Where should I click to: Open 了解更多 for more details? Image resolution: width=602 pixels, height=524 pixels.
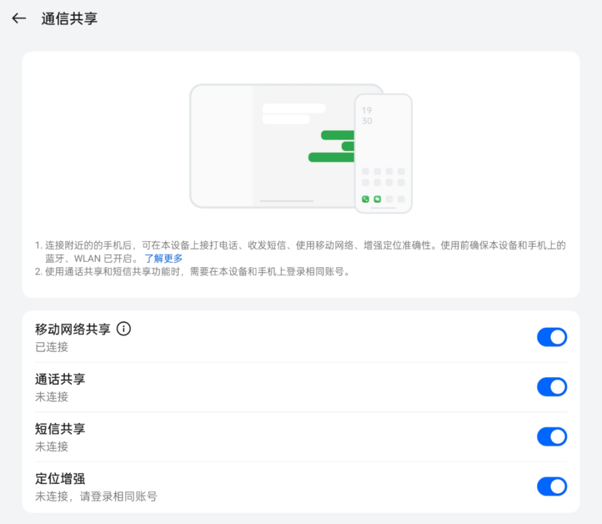pos(166,257)
